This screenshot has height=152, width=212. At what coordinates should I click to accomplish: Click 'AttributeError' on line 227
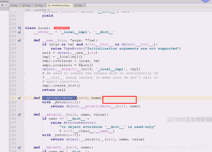coord(79,123)
